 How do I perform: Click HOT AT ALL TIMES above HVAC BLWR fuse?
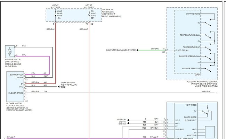coord(55,6)
